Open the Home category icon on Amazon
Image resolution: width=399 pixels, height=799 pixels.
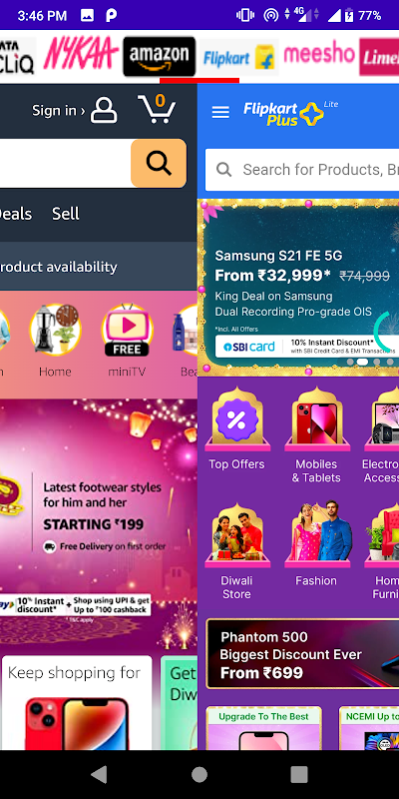[55, 330]
